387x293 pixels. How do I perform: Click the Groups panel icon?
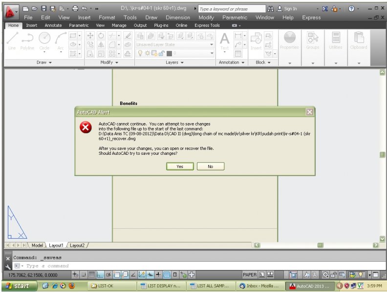313,40
